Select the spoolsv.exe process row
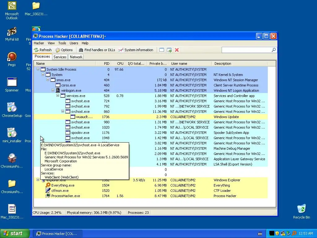317x238 pixels. click(x=151, y=133)
